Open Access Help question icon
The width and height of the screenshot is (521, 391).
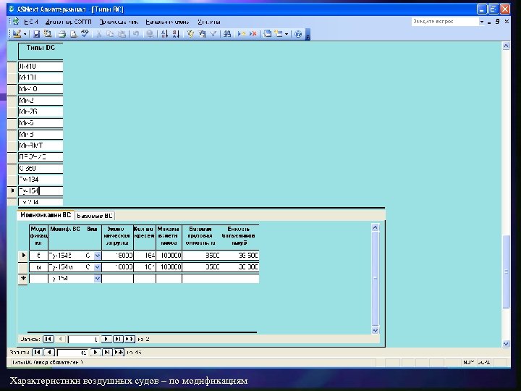point(298,34)
